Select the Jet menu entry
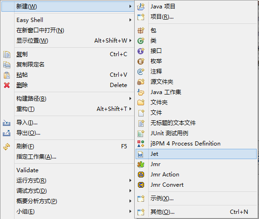The height and width of the screenshot is (219, 259). point(196,154)
